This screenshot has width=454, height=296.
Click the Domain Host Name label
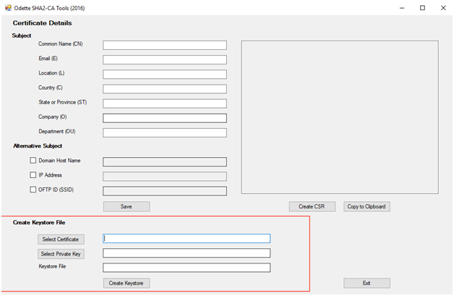[x=59, y=161]
